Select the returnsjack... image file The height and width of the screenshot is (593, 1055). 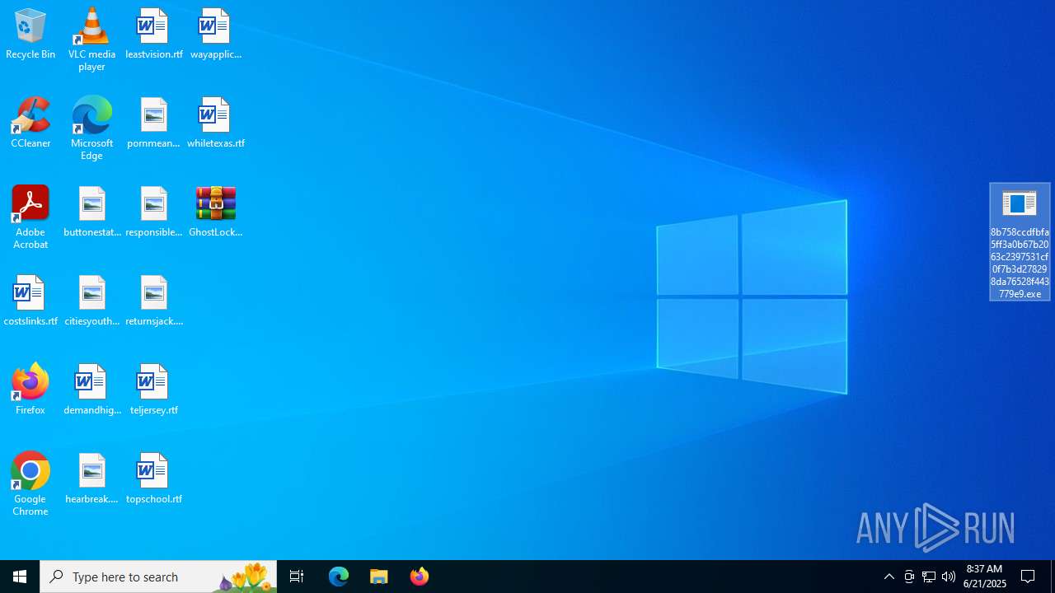[153, 301]
